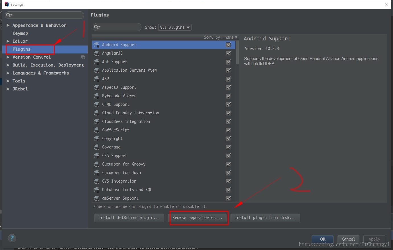
Task: Select the Copyright plugin row
Action: click(164, 139)
